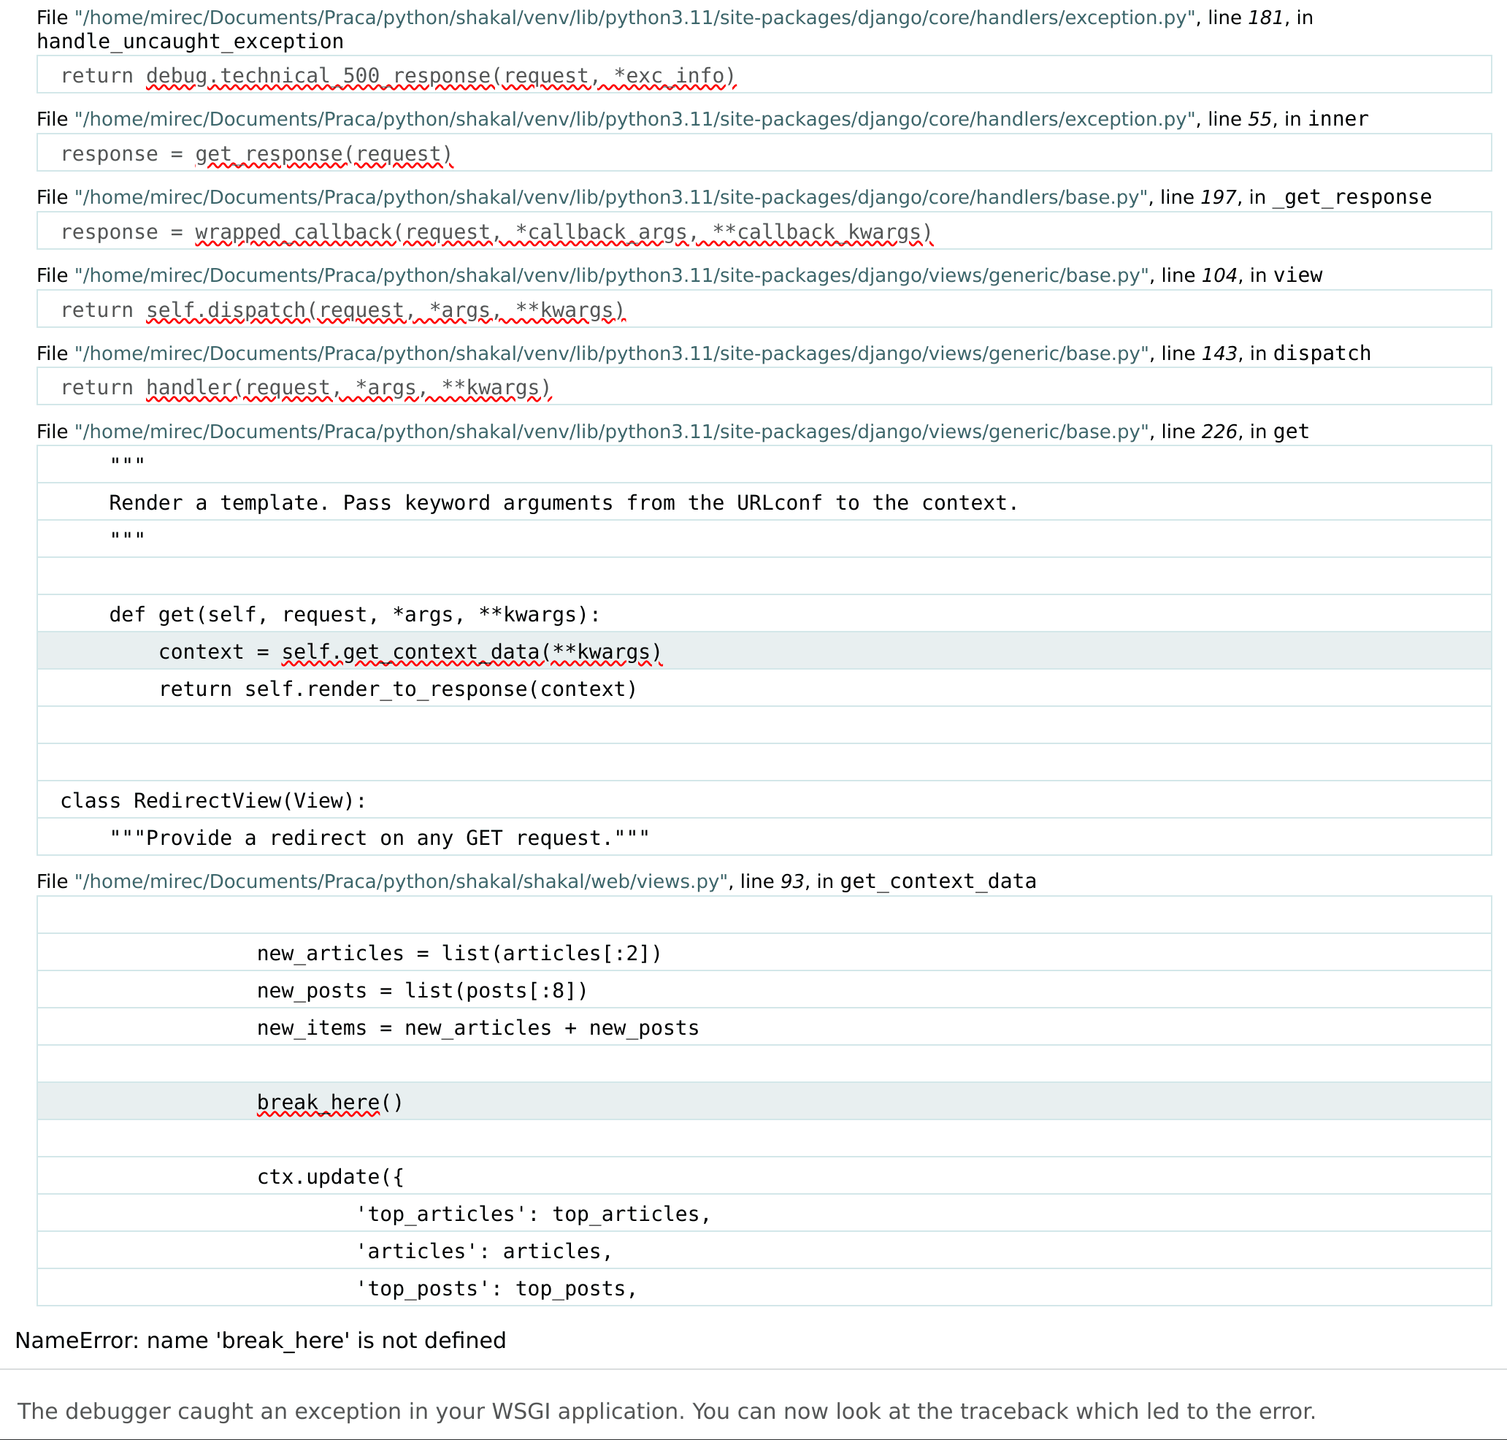Viewport: 1507px width, 1440px height.
Task: Click the debug.technical_500_response source line
Action: click(x=397, y=75)
